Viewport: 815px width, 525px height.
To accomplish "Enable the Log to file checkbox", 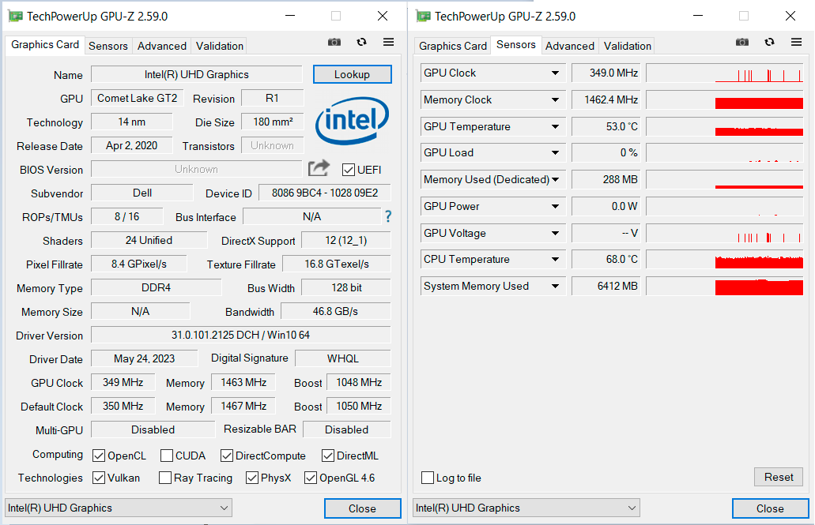I will [428, 478].
